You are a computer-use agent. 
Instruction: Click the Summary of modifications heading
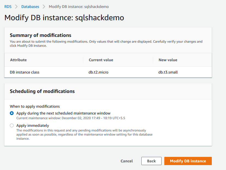pyautogui.click(x=40, y=35)
